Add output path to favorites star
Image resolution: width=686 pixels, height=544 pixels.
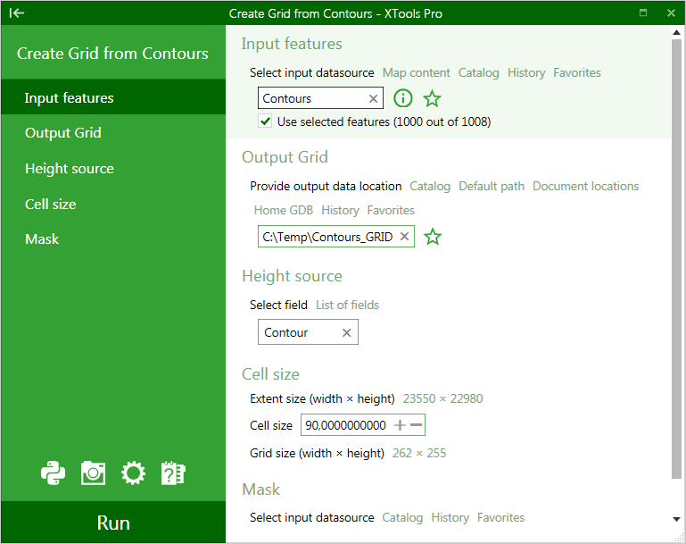point(433,237)
